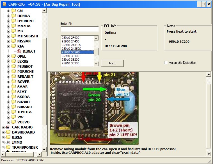This screenshot has height=165, width=213.
Task: Click the PEUGEOT folder icon
Action: (x=13, y=66)
